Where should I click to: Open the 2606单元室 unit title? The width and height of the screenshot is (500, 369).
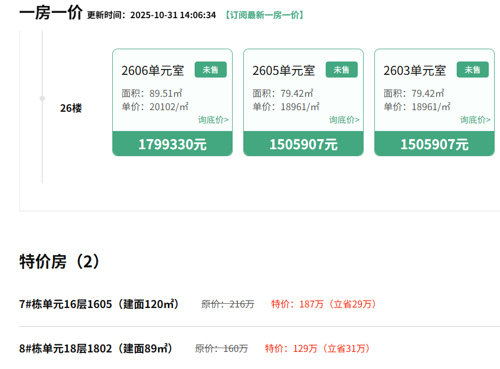pos(152,70)
